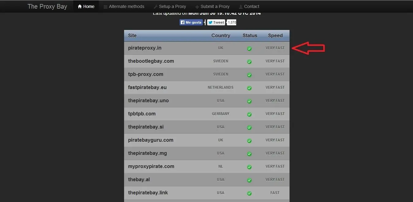Open myproxypirate.com proxy link
The height and width of the screenshot is (202, 413).
click(151, 166)
